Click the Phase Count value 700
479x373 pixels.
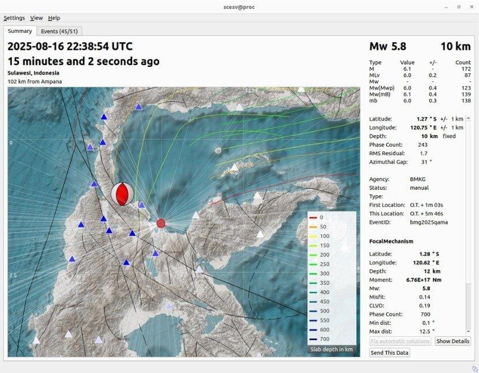[425, 314]
